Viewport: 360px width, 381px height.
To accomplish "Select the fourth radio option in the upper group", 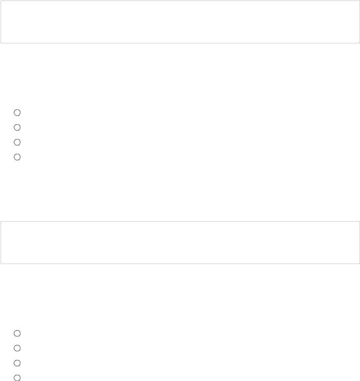I will pos(17,157).
